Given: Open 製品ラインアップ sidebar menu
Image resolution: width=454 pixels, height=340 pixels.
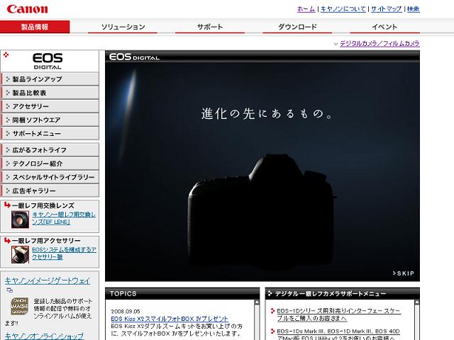Looking at the screenshot, I should tap(50, 79).
